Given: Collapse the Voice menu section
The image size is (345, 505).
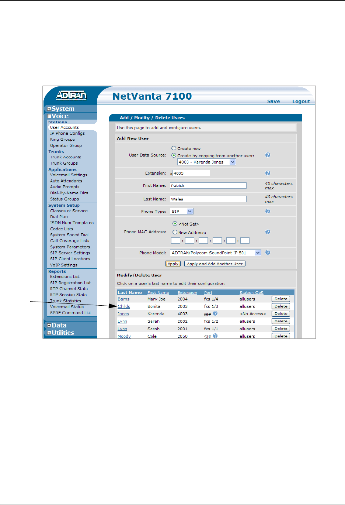Looking at the screenshot, I should click(49, 116).
